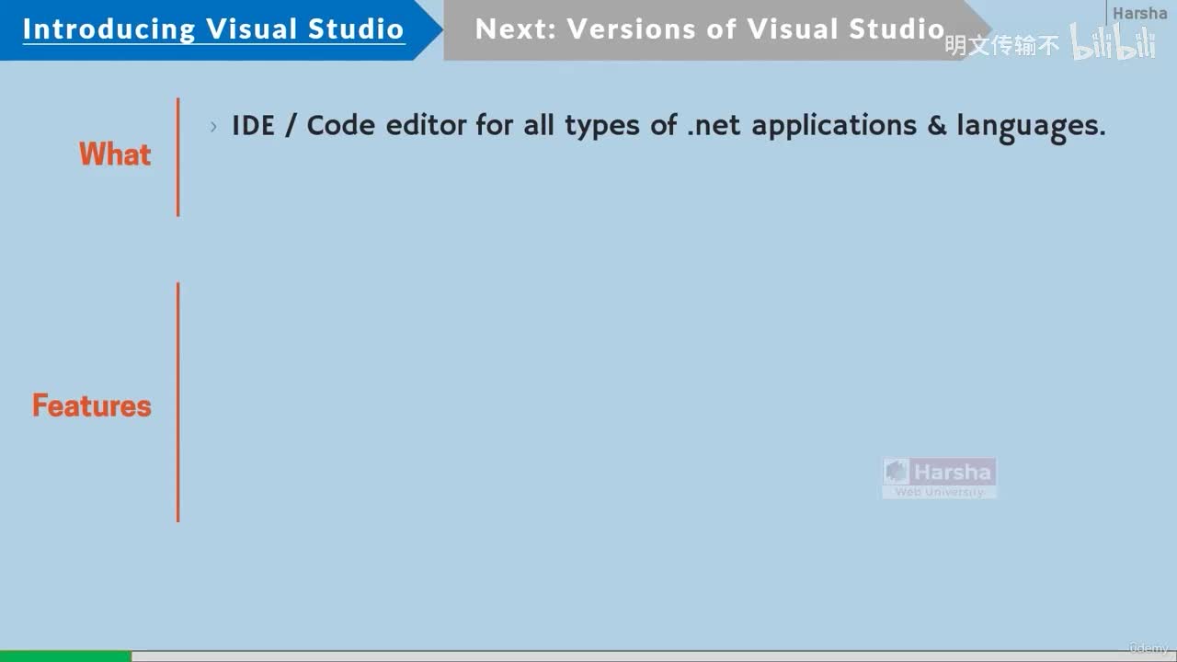Click the green progress bar at the bottom
The height and width of the screenshot is (662, 1177).
[x=65, y=656]
